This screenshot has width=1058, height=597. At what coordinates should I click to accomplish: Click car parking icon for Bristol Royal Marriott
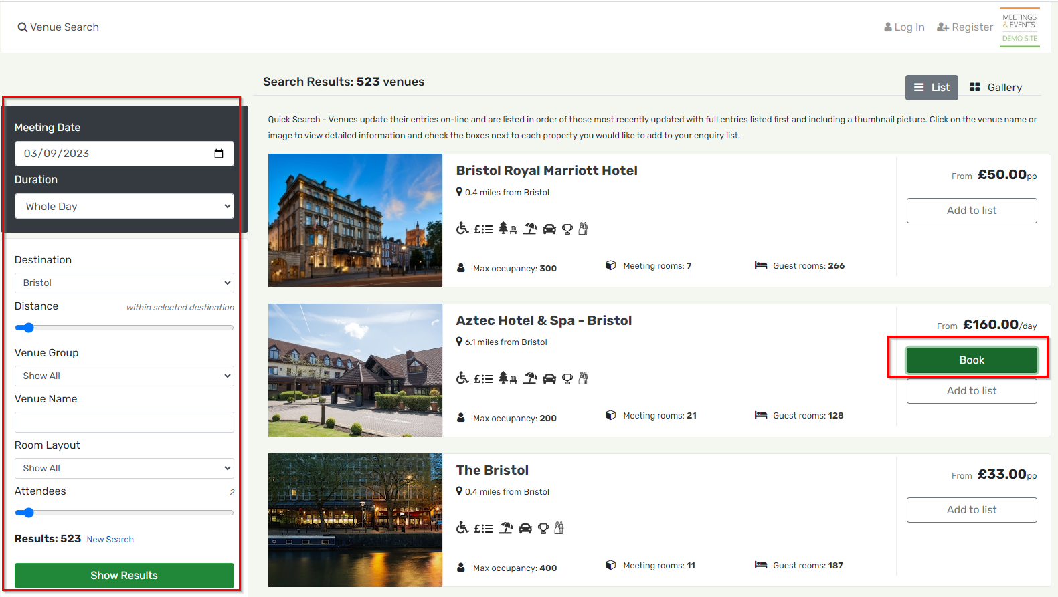click(x=549, y=229)
